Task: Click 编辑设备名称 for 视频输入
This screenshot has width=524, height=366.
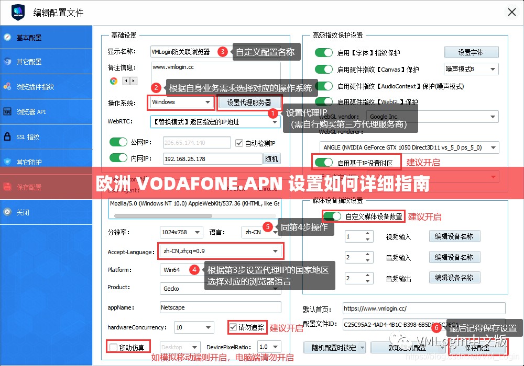Action: click(454, 236)
